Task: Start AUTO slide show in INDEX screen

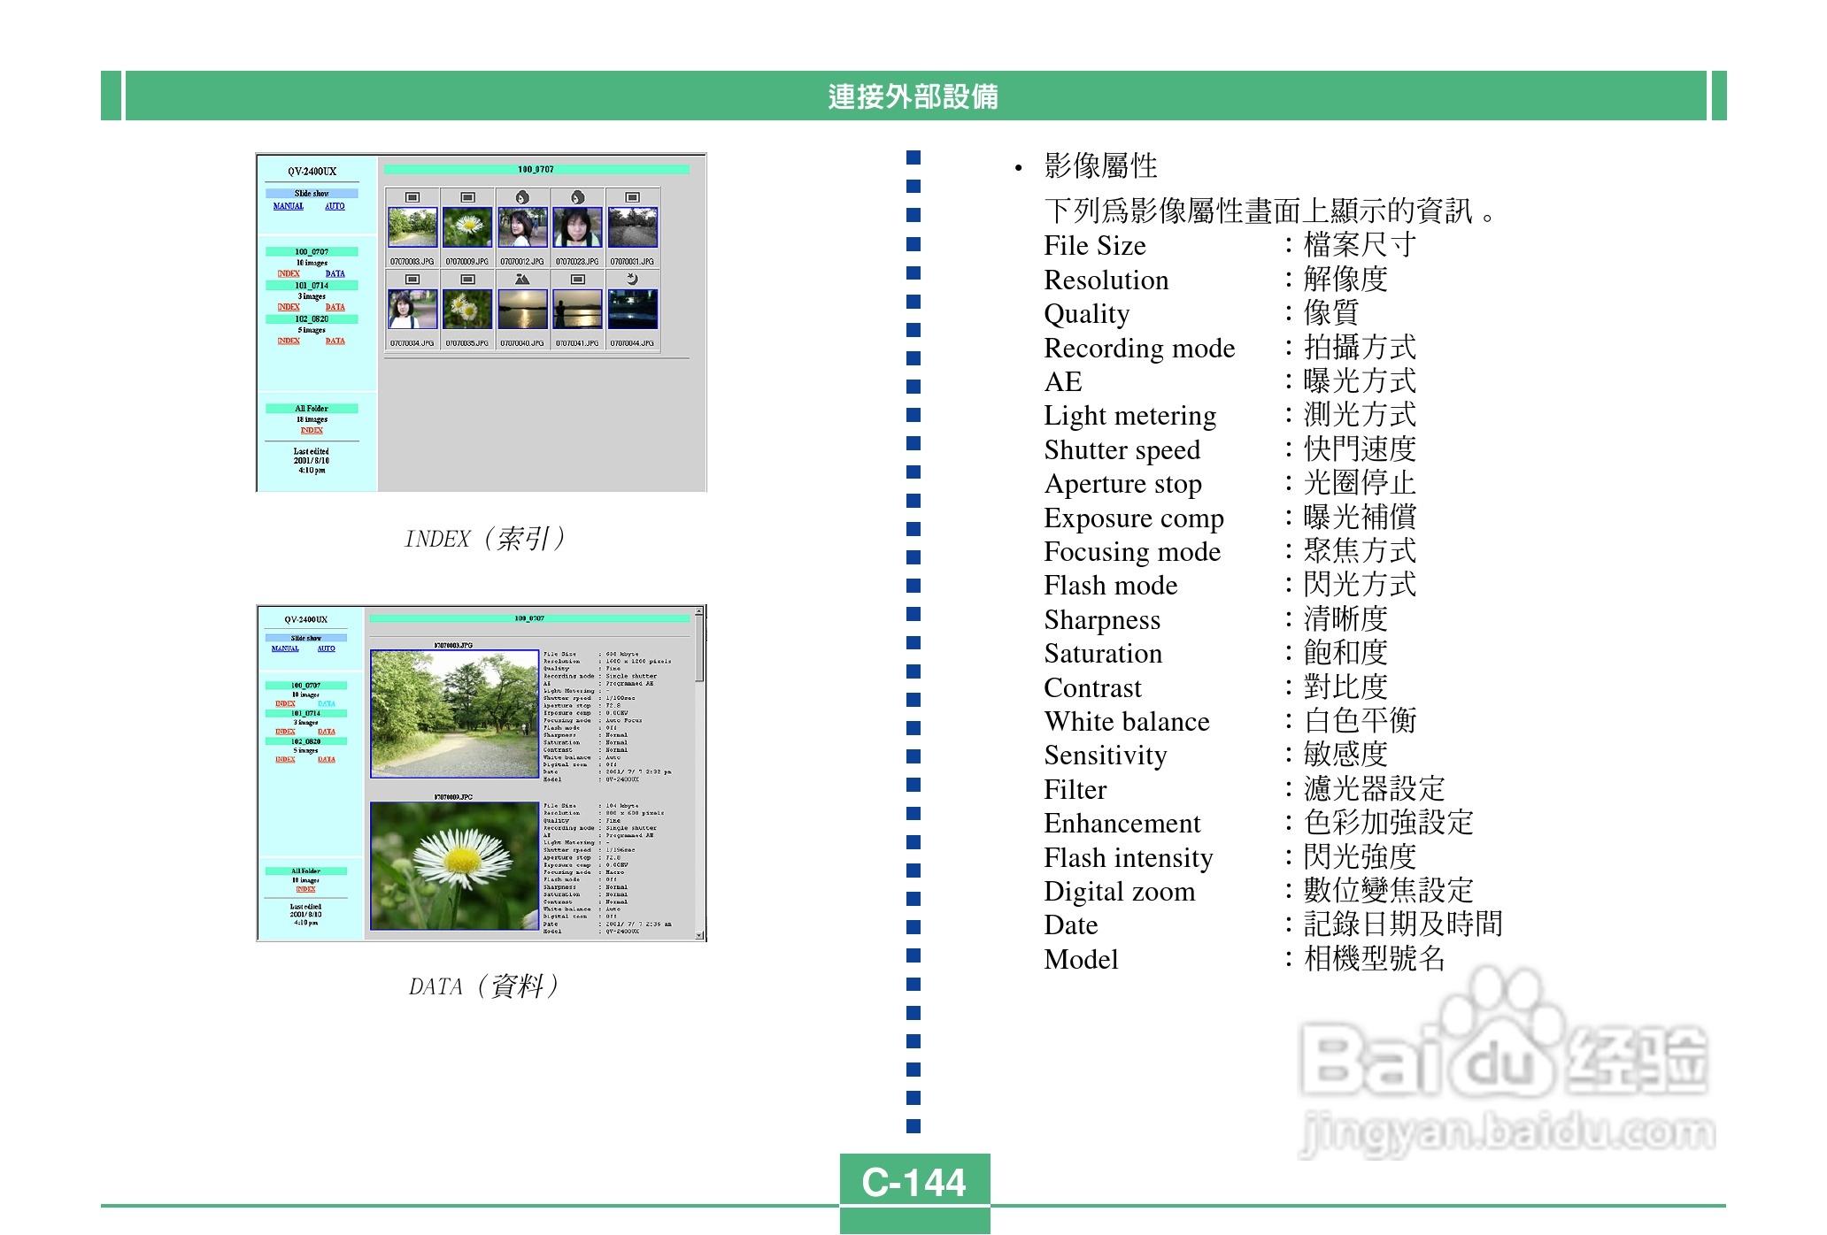Action: pyautogui.click(x=335, y=206)
